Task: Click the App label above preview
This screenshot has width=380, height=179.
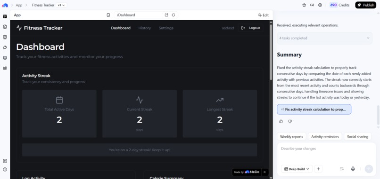Action: [x=17, y=15]
